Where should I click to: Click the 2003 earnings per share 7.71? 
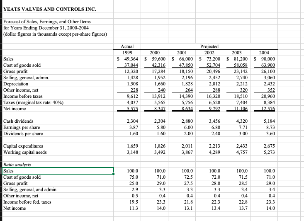click(243, 127)
